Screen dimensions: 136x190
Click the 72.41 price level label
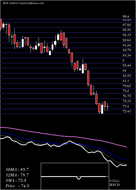(x=127, y=111)
